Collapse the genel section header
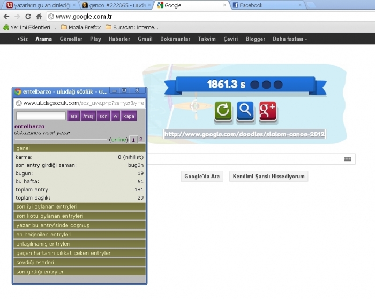Screen dimensions: 375x299 tap(79, 148)
